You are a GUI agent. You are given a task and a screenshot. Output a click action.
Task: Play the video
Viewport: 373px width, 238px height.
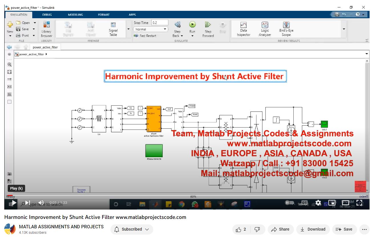tap(14, 203)
